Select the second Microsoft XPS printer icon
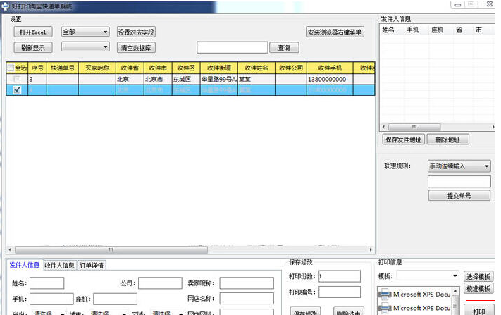501x315 pixels. tap(385, 308)
